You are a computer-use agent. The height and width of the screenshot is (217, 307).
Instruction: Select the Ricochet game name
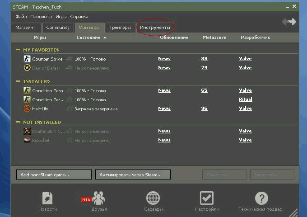click(41, 140)
